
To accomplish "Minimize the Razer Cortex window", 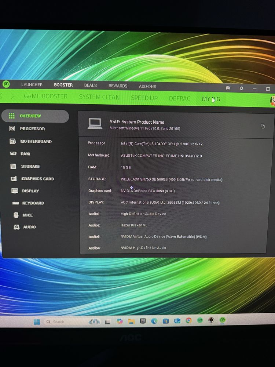I will coord(255,89).
